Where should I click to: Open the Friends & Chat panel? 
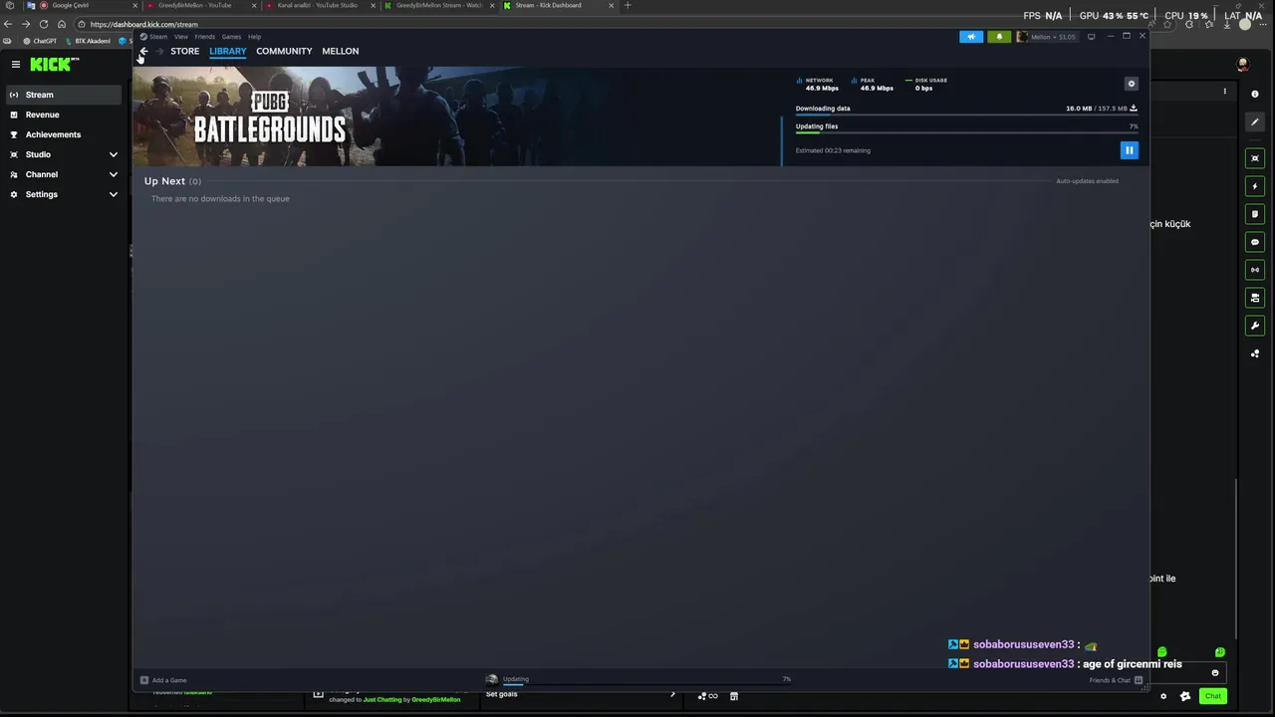click(x=1116, y=680)
